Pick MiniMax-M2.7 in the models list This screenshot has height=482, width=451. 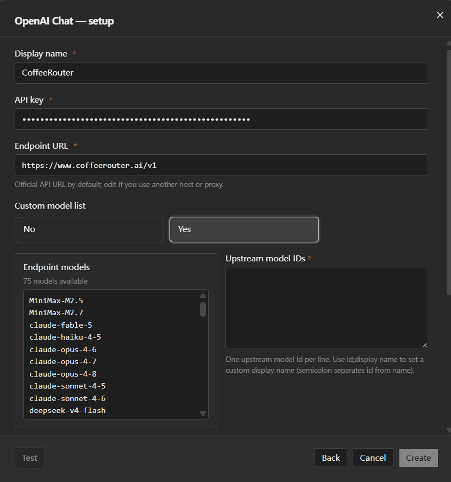pos(57,312)
